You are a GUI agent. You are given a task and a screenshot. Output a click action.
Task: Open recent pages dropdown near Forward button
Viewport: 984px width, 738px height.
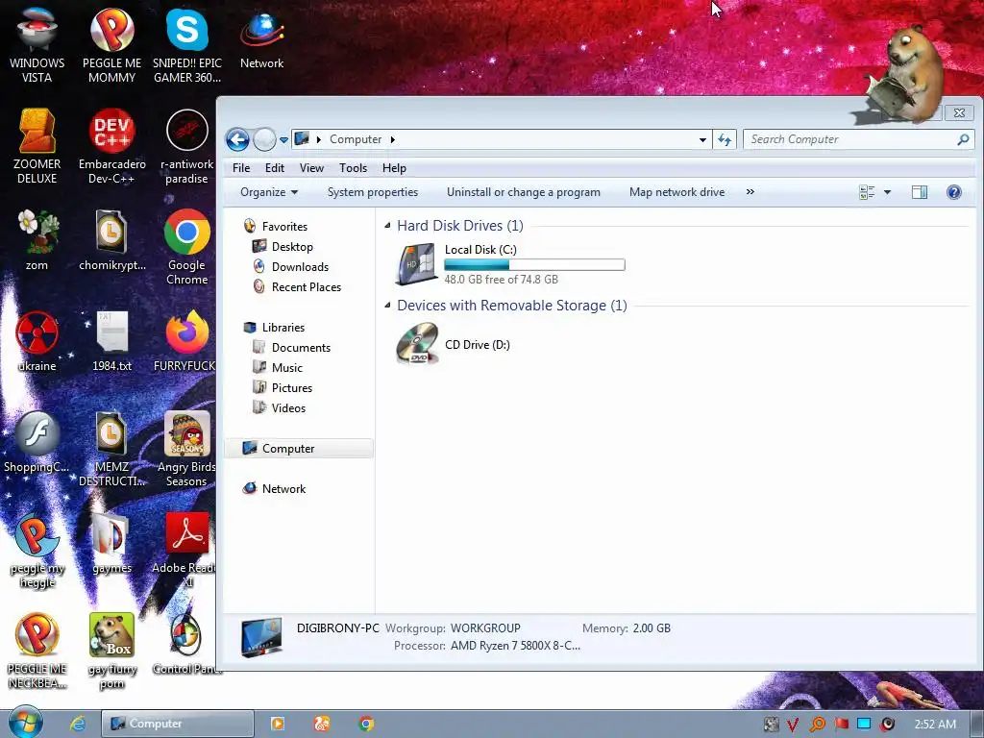283,140
